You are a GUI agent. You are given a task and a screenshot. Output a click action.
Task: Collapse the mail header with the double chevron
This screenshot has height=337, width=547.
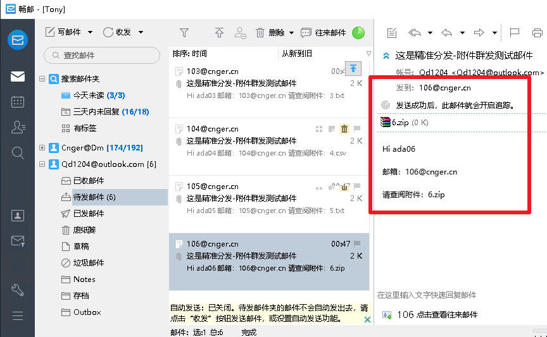[x=386, y=56]
